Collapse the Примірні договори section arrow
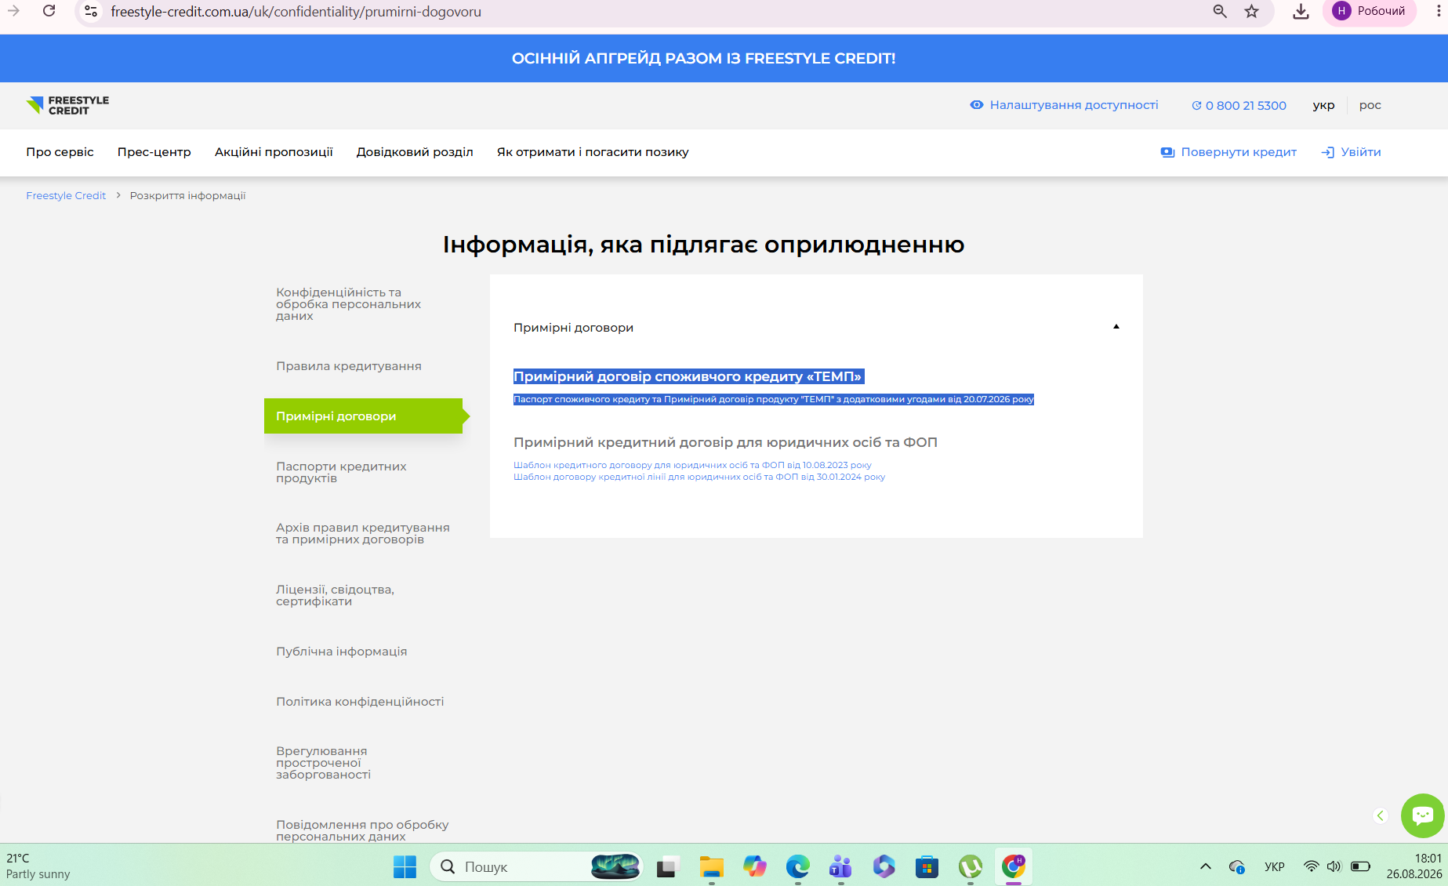 pos(1116,326)
